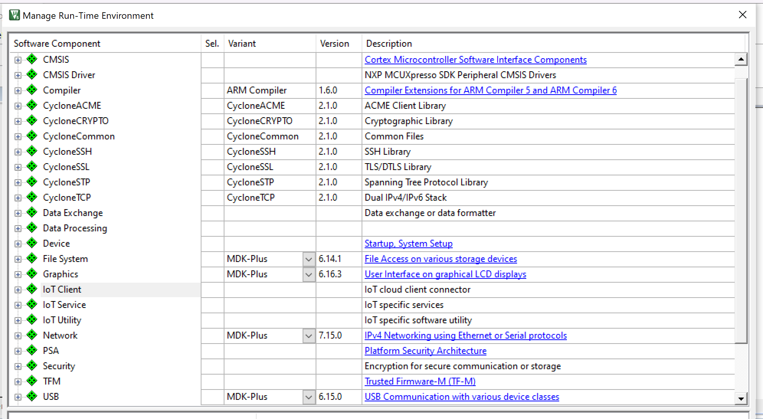Viewport: 763px width, 419px height.
Task: Click the Device component icon
Action: coord(31,243)
